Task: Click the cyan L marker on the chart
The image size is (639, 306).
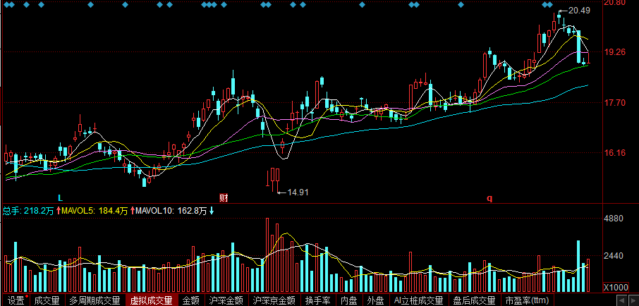Action: 60,198
